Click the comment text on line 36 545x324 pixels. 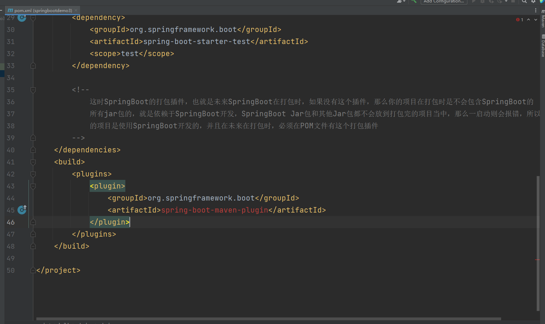coord(312,102)
